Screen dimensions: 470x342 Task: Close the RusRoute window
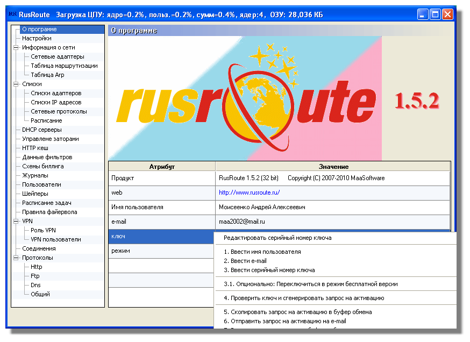pos(447,14)
